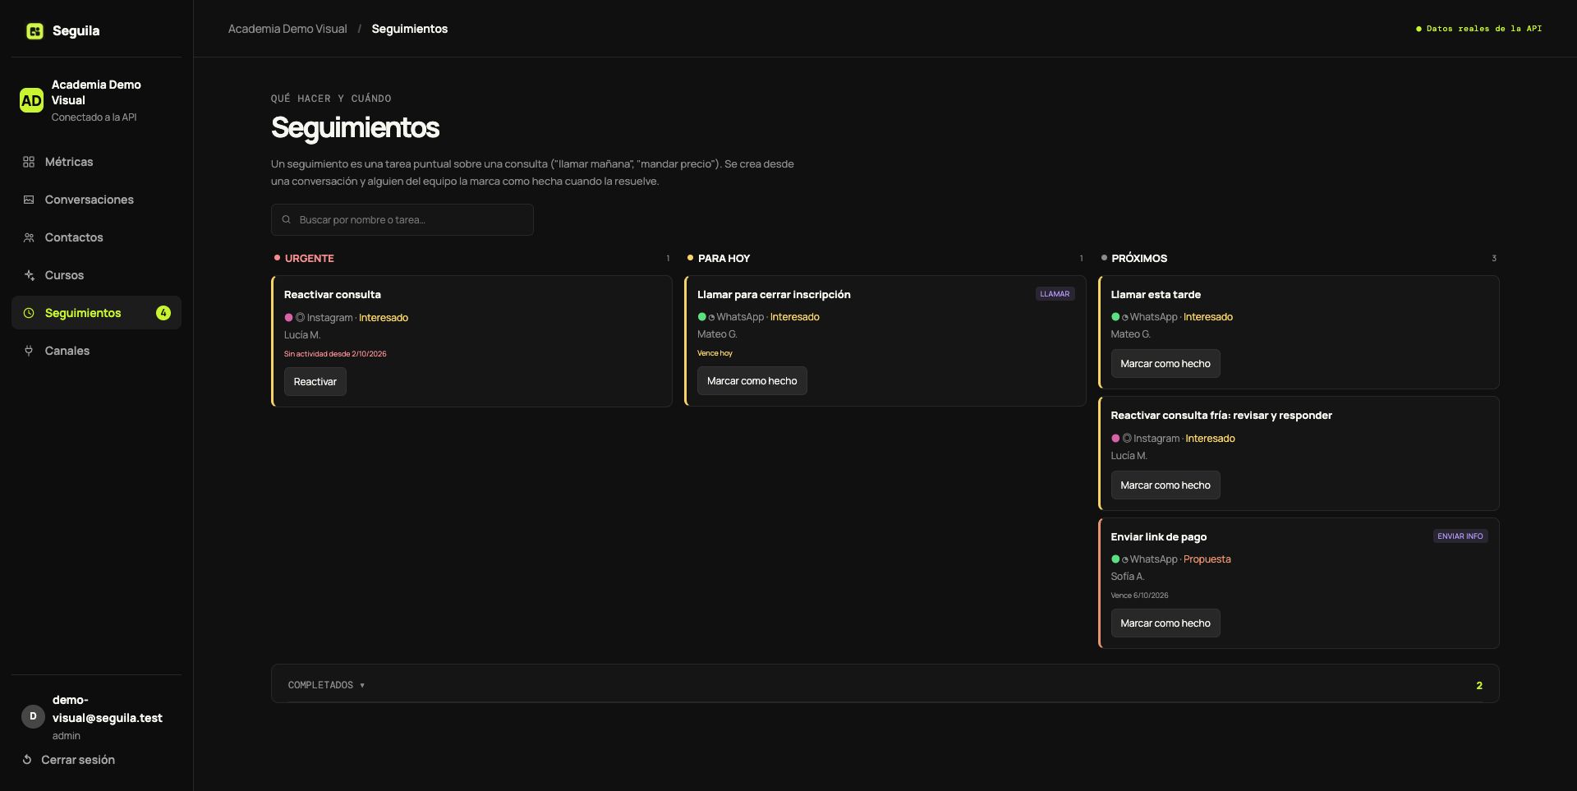The width and height of the screenshot is (1577, 791).
Task: Open Métricas from the sidebar
Action: coord(96,162)
